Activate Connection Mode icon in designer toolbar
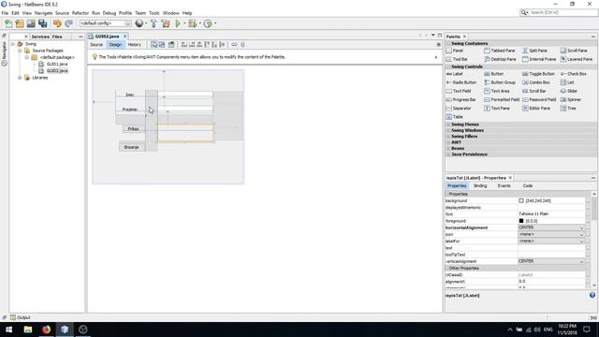The height and width of the screenshot is (337, 599). click(x=162, y=45)
